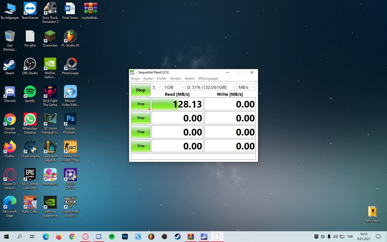Expand the unit dropdown showing MB/s
Viewport: 387px width, 242px height.
coord(246,87)
